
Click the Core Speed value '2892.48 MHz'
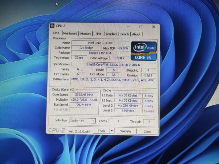pyautogui.click(x=84, y=95)
